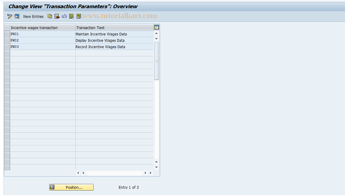Click the vertical scrollbar thumb
This screenshot has height=196, width=345.
coord(157,61)
